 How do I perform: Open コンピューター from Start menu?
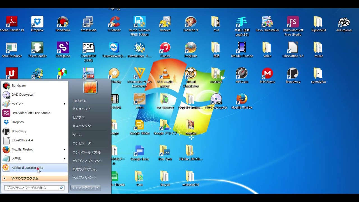coord(83,143)
